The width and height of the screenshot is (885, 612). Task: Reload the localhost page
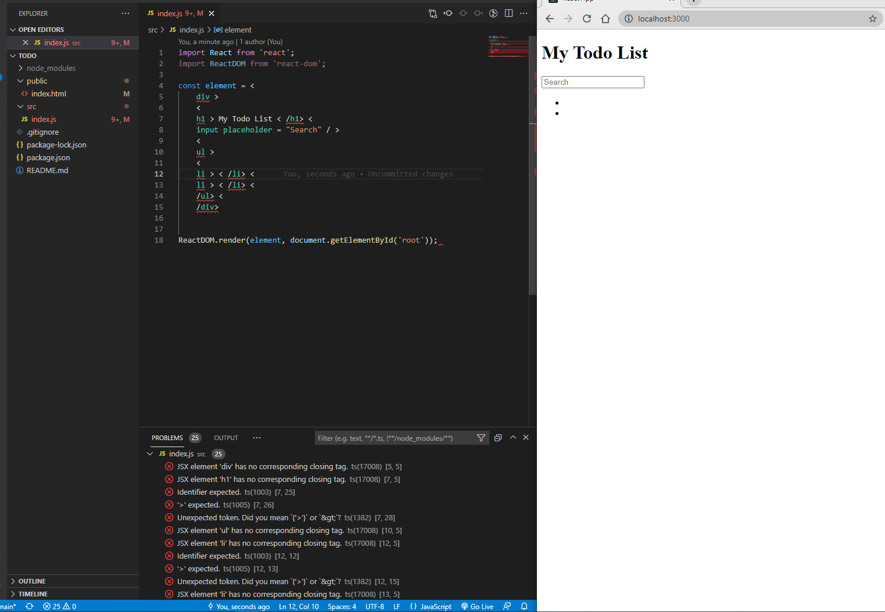[587, 19]
